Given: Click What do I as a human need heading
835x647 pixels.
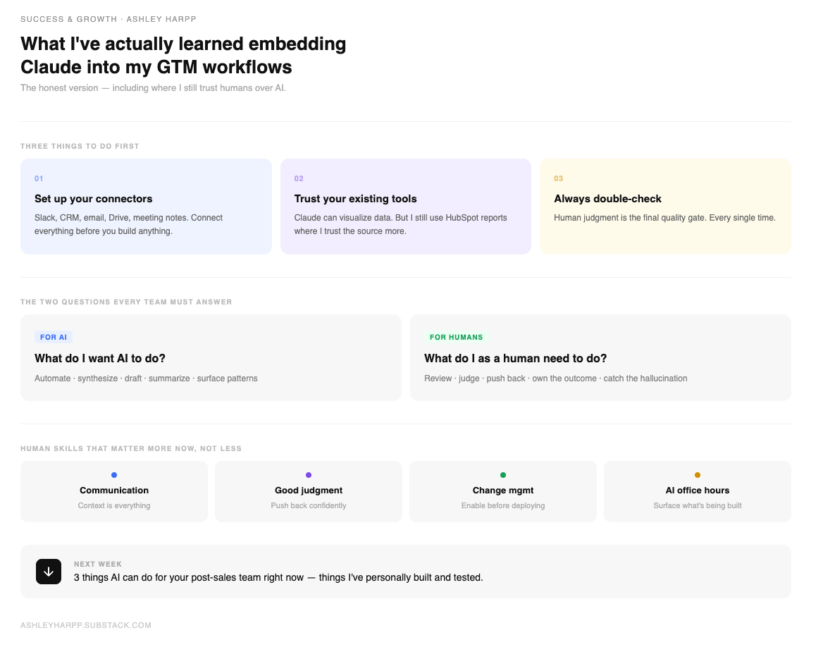Looking at the screenshot, I should click(515, 358).
